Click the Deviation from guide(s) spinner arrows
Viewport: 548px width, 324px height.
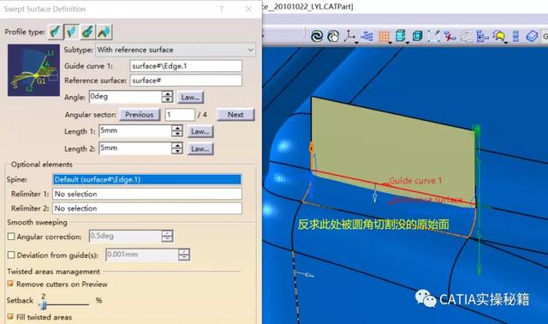pos(184,255)
